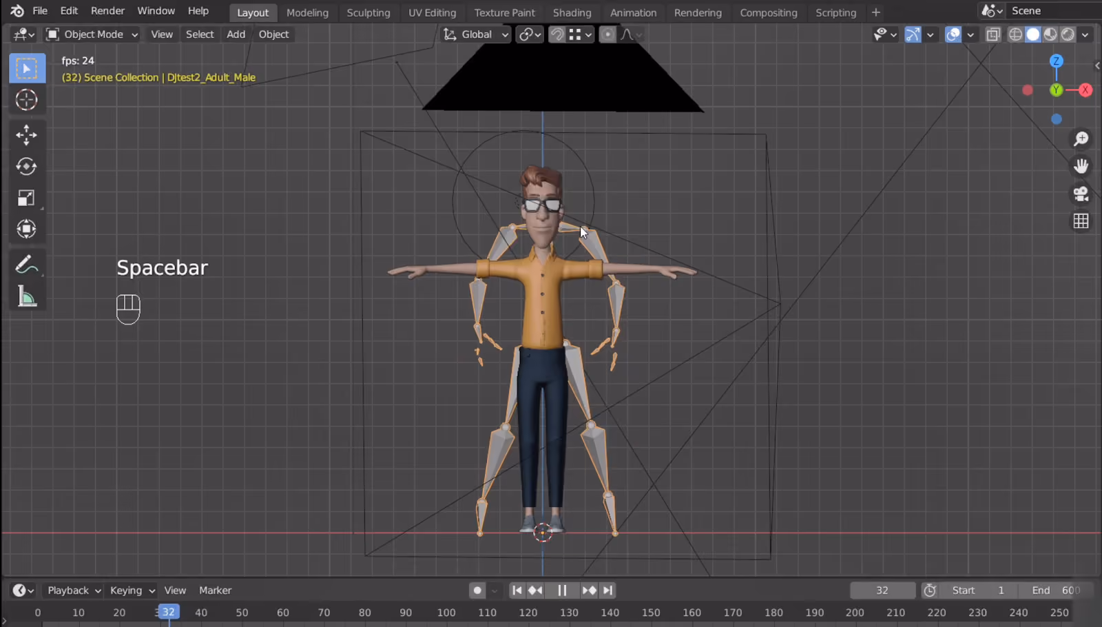The height and width of the screenshot is (627, 1102).
Task: Switch to rendered shading
Action: 1068,34
